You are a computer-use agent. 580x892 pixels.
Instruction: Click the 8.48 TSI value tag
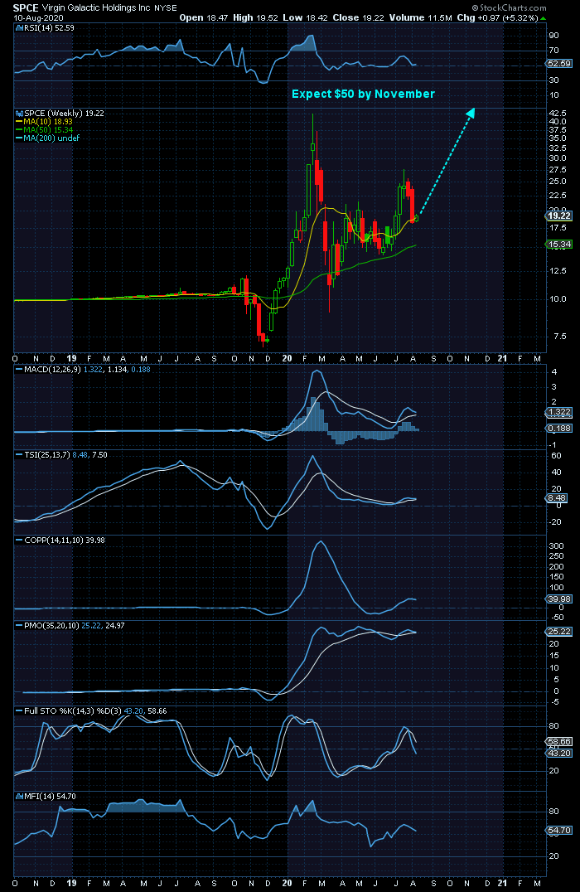[558, 497]
